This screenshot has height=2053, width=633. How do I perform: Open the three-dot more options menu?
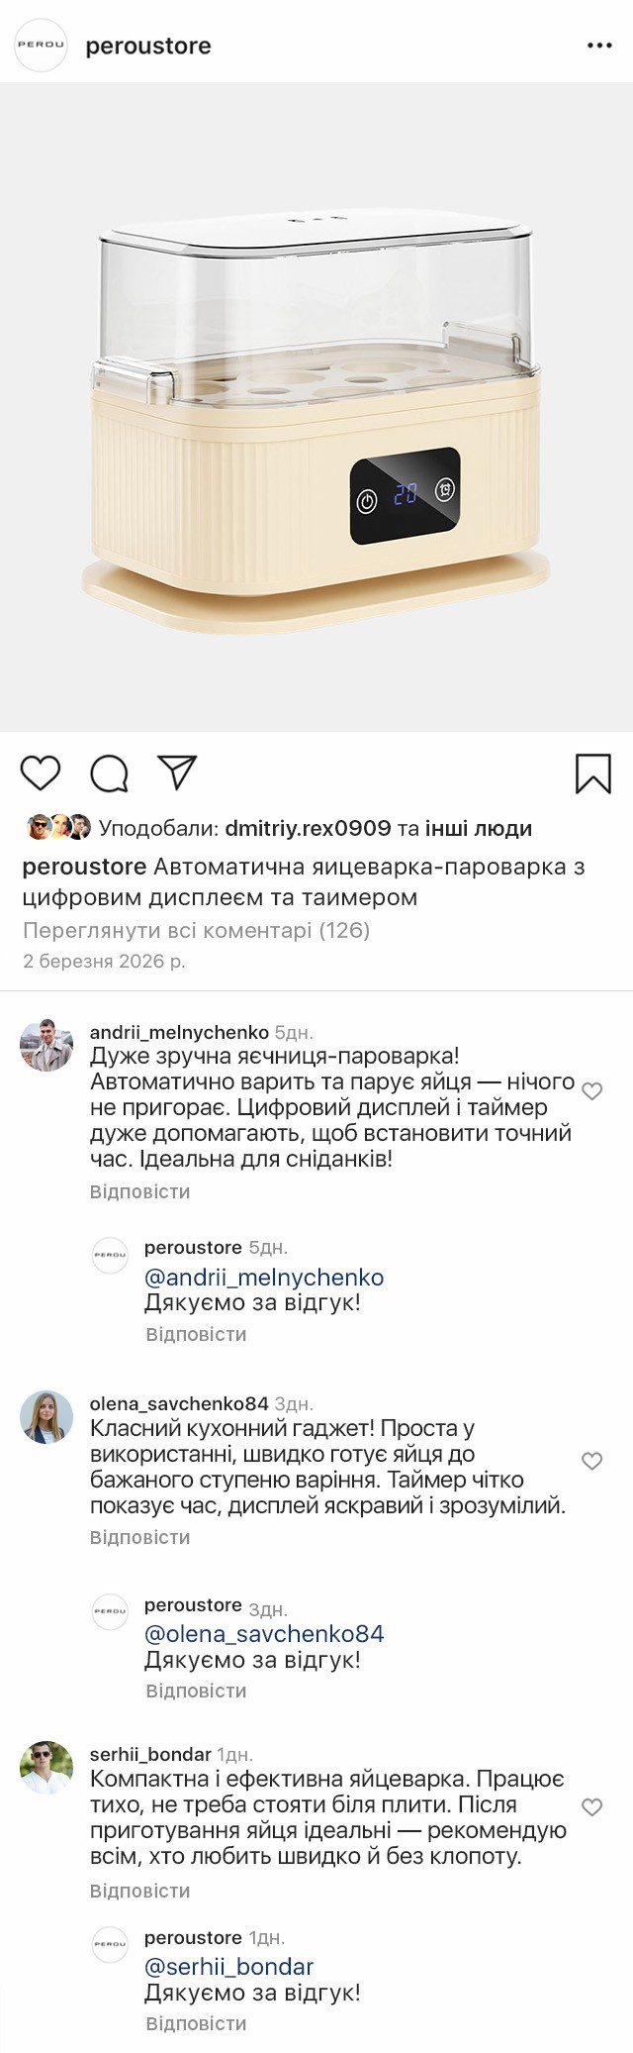(x=599, y=46)
